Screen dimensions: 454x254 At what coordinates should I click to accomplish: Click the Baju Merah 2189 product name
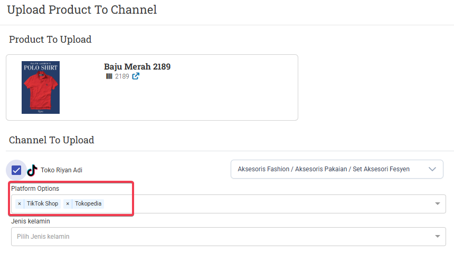coord(137,67)
